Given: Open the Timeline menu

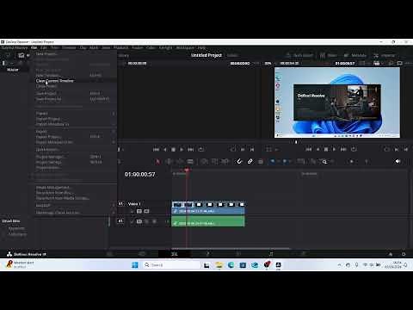Looking at the screenshot, I should (69, 47).
